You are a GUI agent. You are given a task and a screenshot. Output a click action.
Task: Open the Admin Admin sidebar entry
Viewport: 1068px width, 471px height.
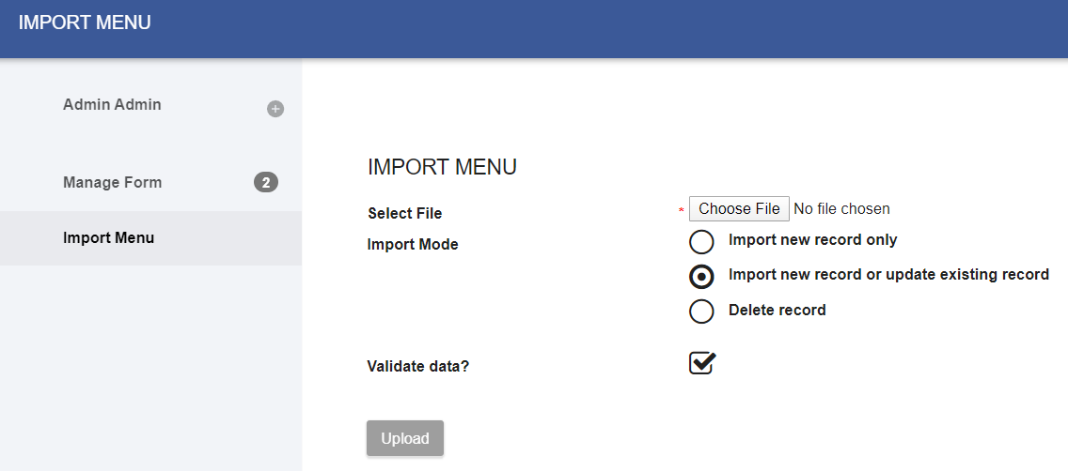pyautogui.click(x=112, y=105)
